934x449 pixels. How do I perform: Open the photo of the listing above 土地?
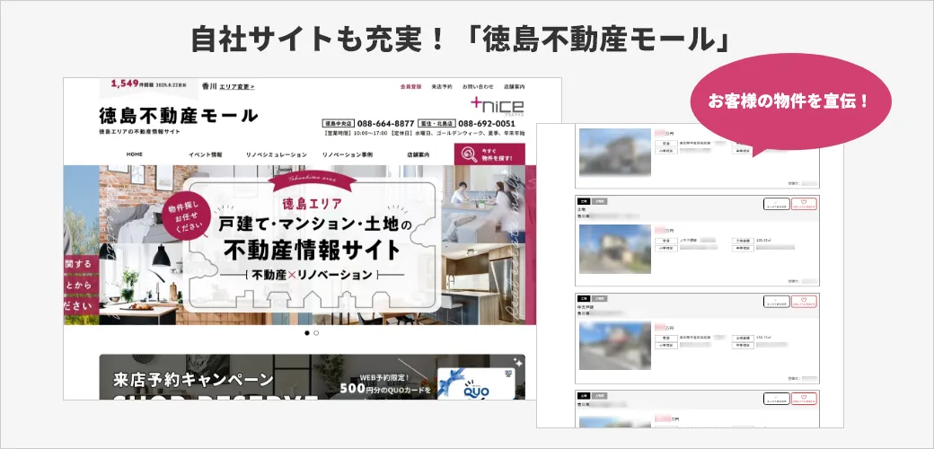click(x=614, y=152)
